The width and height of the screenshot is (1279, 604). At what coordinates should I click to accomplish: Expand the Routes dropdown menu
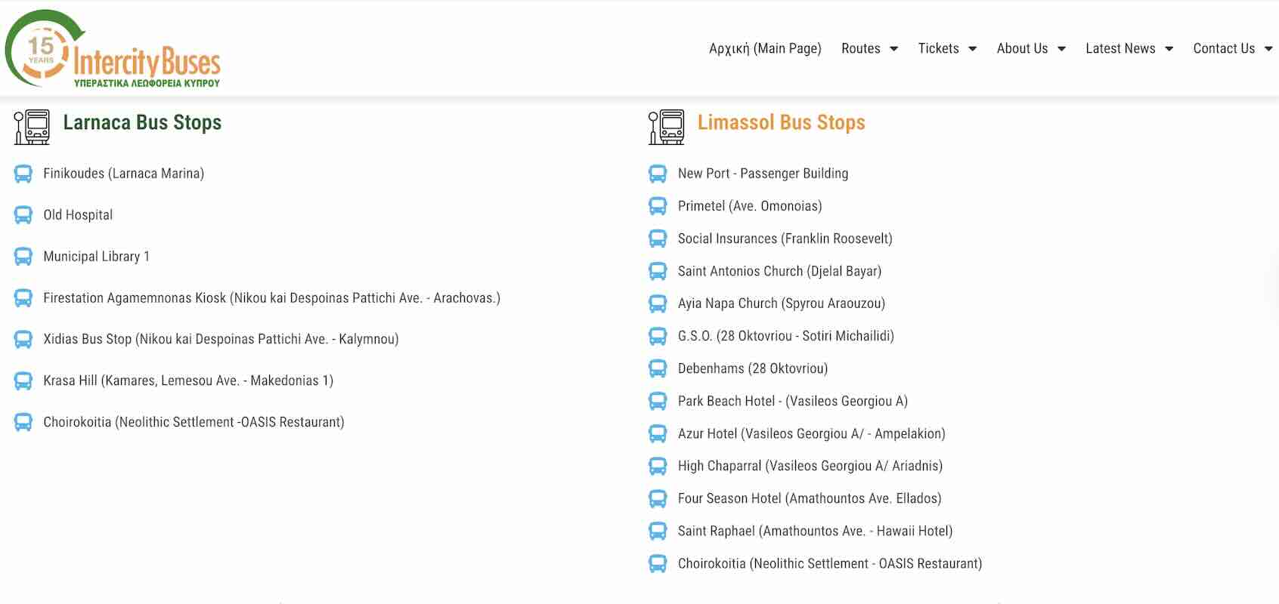point(869,48)
